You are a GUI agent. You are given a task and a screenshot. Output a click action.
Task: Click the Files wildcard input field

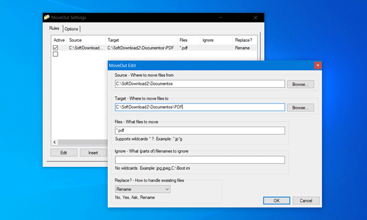[200, 131]
